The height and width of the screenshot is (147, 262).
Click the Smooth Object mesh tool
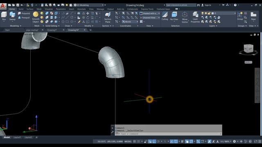point(36,17)
